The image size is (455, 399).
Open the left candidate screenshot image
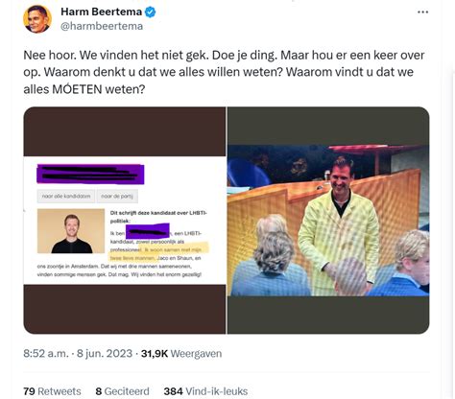[x=125, y=221]
